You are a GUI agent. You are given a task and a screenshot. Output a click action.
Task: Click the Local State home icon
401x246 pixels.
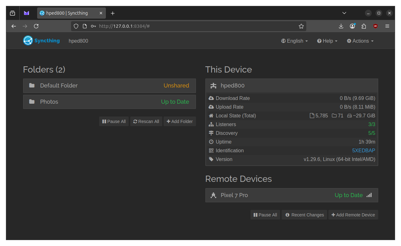coord(211,116)
